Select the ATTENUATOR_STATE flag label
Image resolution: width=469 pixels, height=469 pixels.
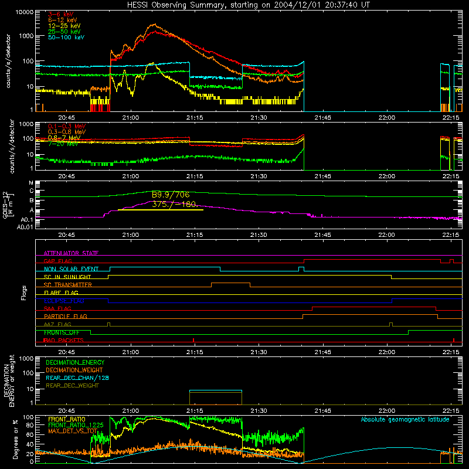point(71,253)
